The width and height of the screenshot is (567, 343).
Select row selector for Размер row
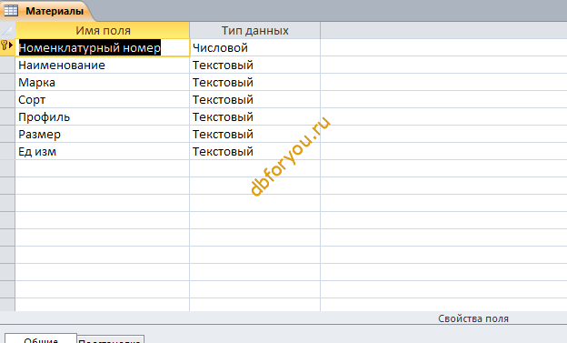point(7,134)
